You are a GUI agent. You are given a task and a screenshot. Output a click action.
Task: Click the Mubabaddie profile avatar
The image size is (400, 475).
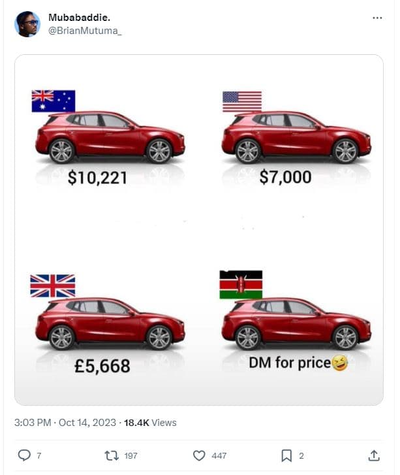pyautogui.click(x=27, y=24)
